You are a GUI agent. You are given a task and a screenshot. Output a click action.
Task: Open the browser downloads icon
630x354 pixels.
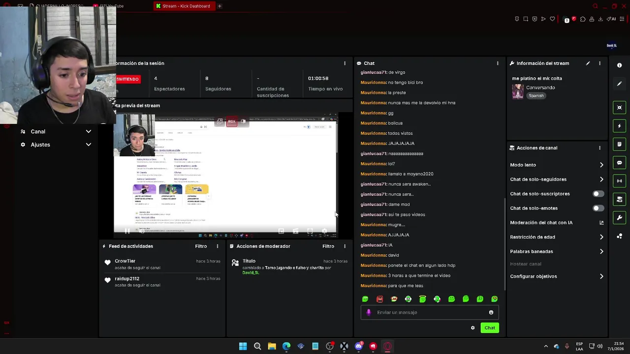[600, 19]
